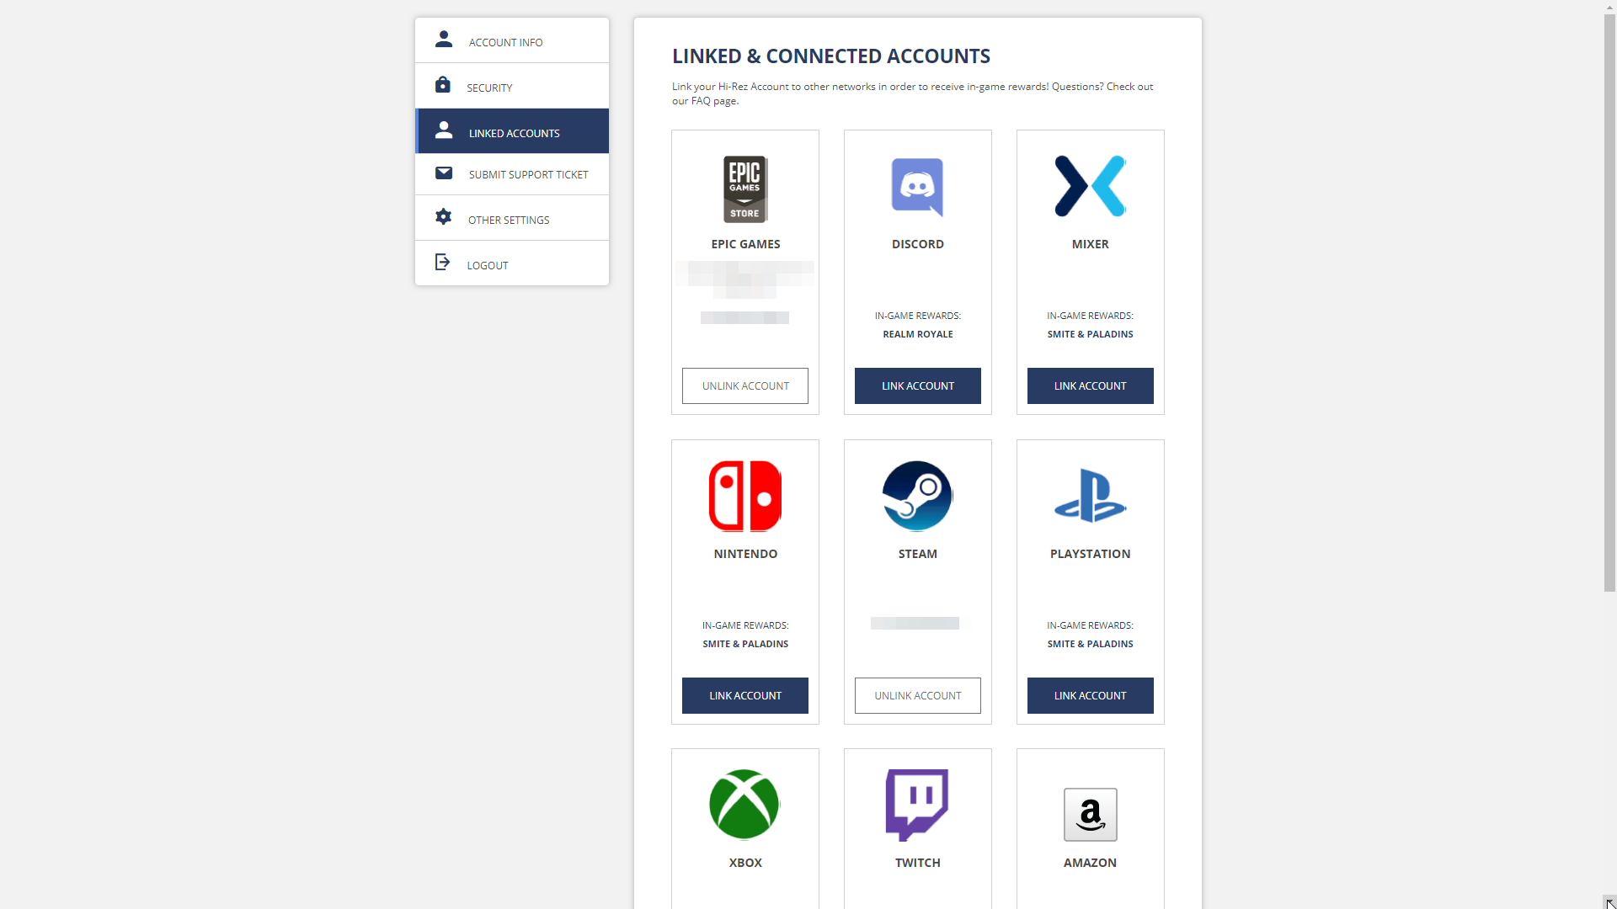
Task: Open Submit Support Ticket page
Action: [512, 174]
